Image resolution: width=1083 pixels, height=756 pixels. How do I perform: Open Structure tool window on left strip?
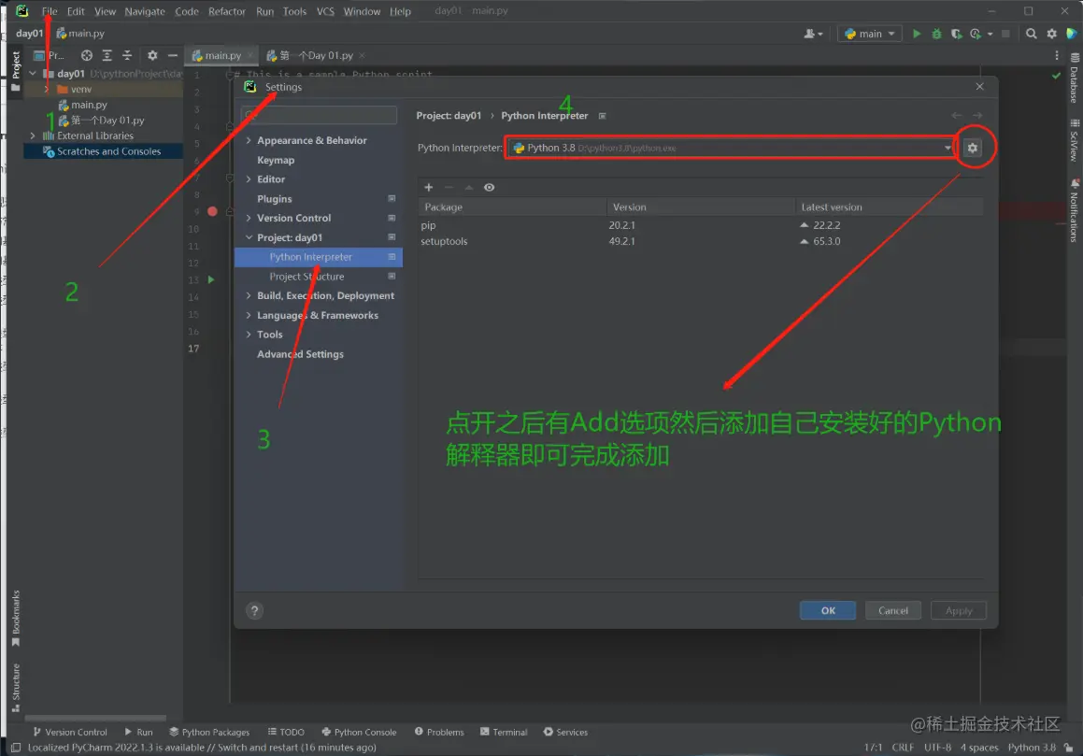click(x=16, y=687)
